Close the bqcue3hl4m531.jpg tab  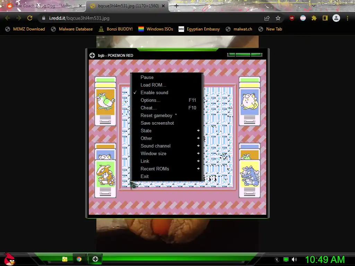pos(163,6)
